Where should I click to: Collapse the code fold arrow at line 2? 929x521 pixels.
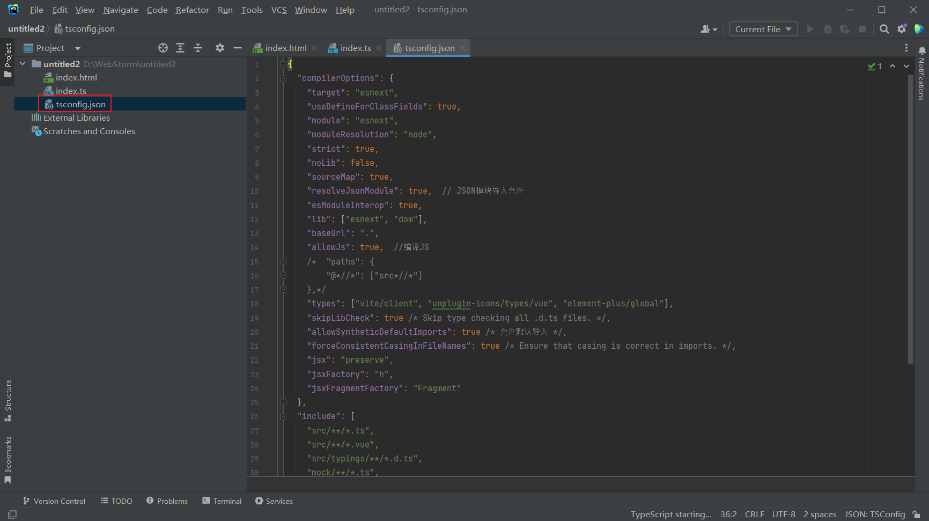tap(283, 78)
